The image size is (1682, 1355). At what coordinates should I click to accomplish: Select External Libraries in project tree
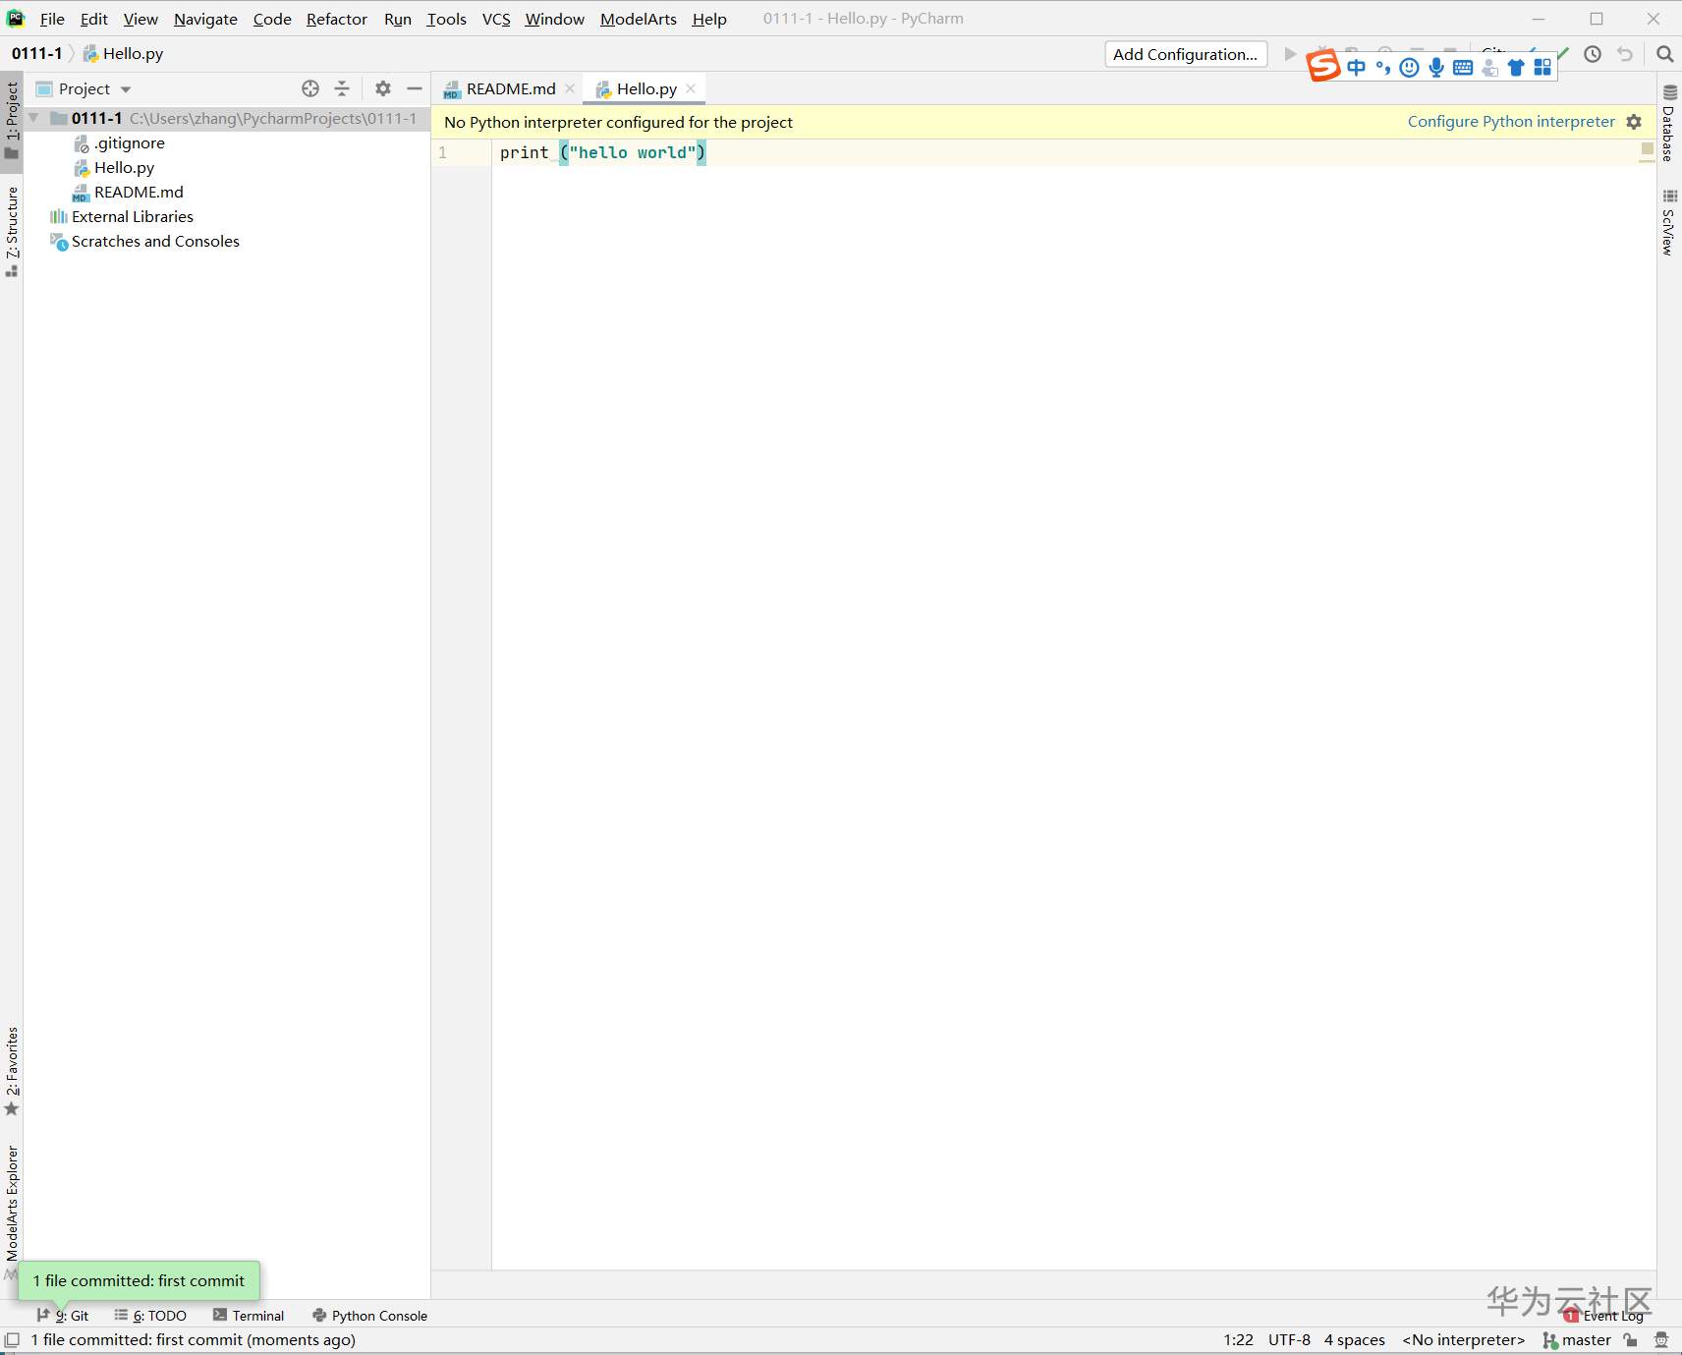pyautogui.click(x=132, y=217)
